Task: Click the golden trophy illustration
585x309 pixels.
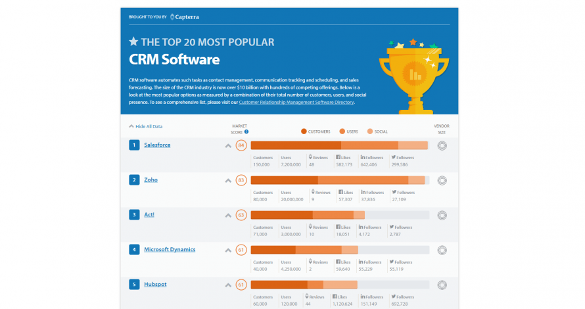Action: [x=414, y=76]
